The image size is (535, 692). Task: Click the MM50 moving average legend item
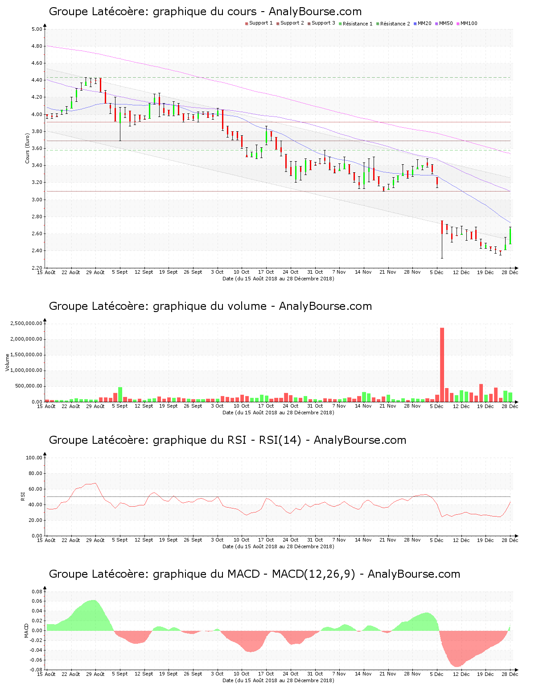(x=444, y=23)
